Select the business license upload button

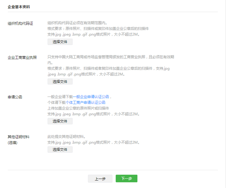(x=60, y=82)
